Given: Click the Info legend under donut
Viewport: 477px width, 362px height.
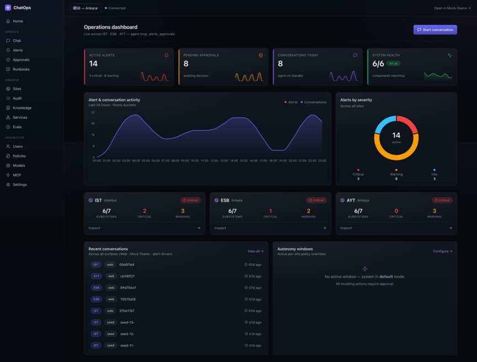Looking at the screenshot, I should click(x=434, y=175).
